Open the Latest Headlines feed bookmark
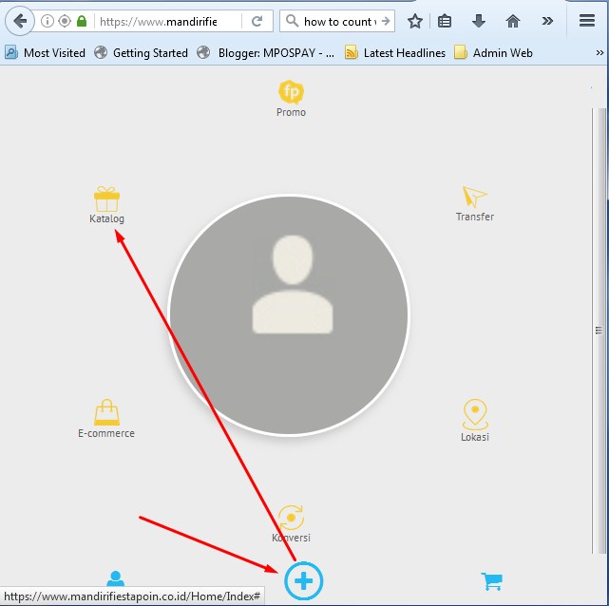 (x=395, y=52)
